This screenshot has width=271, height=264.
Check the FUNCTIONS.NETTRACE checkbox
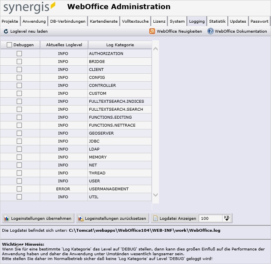pyautogui.click(x=19, y=125)
